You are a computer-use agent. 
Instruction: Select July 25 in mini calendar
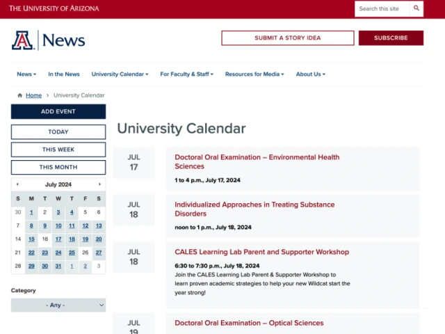(72, 253)
